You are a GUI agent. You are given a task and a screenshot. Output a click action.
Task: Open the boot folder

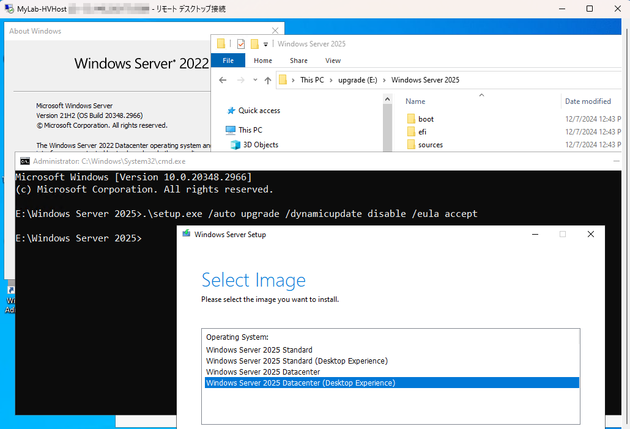(426, 119)
